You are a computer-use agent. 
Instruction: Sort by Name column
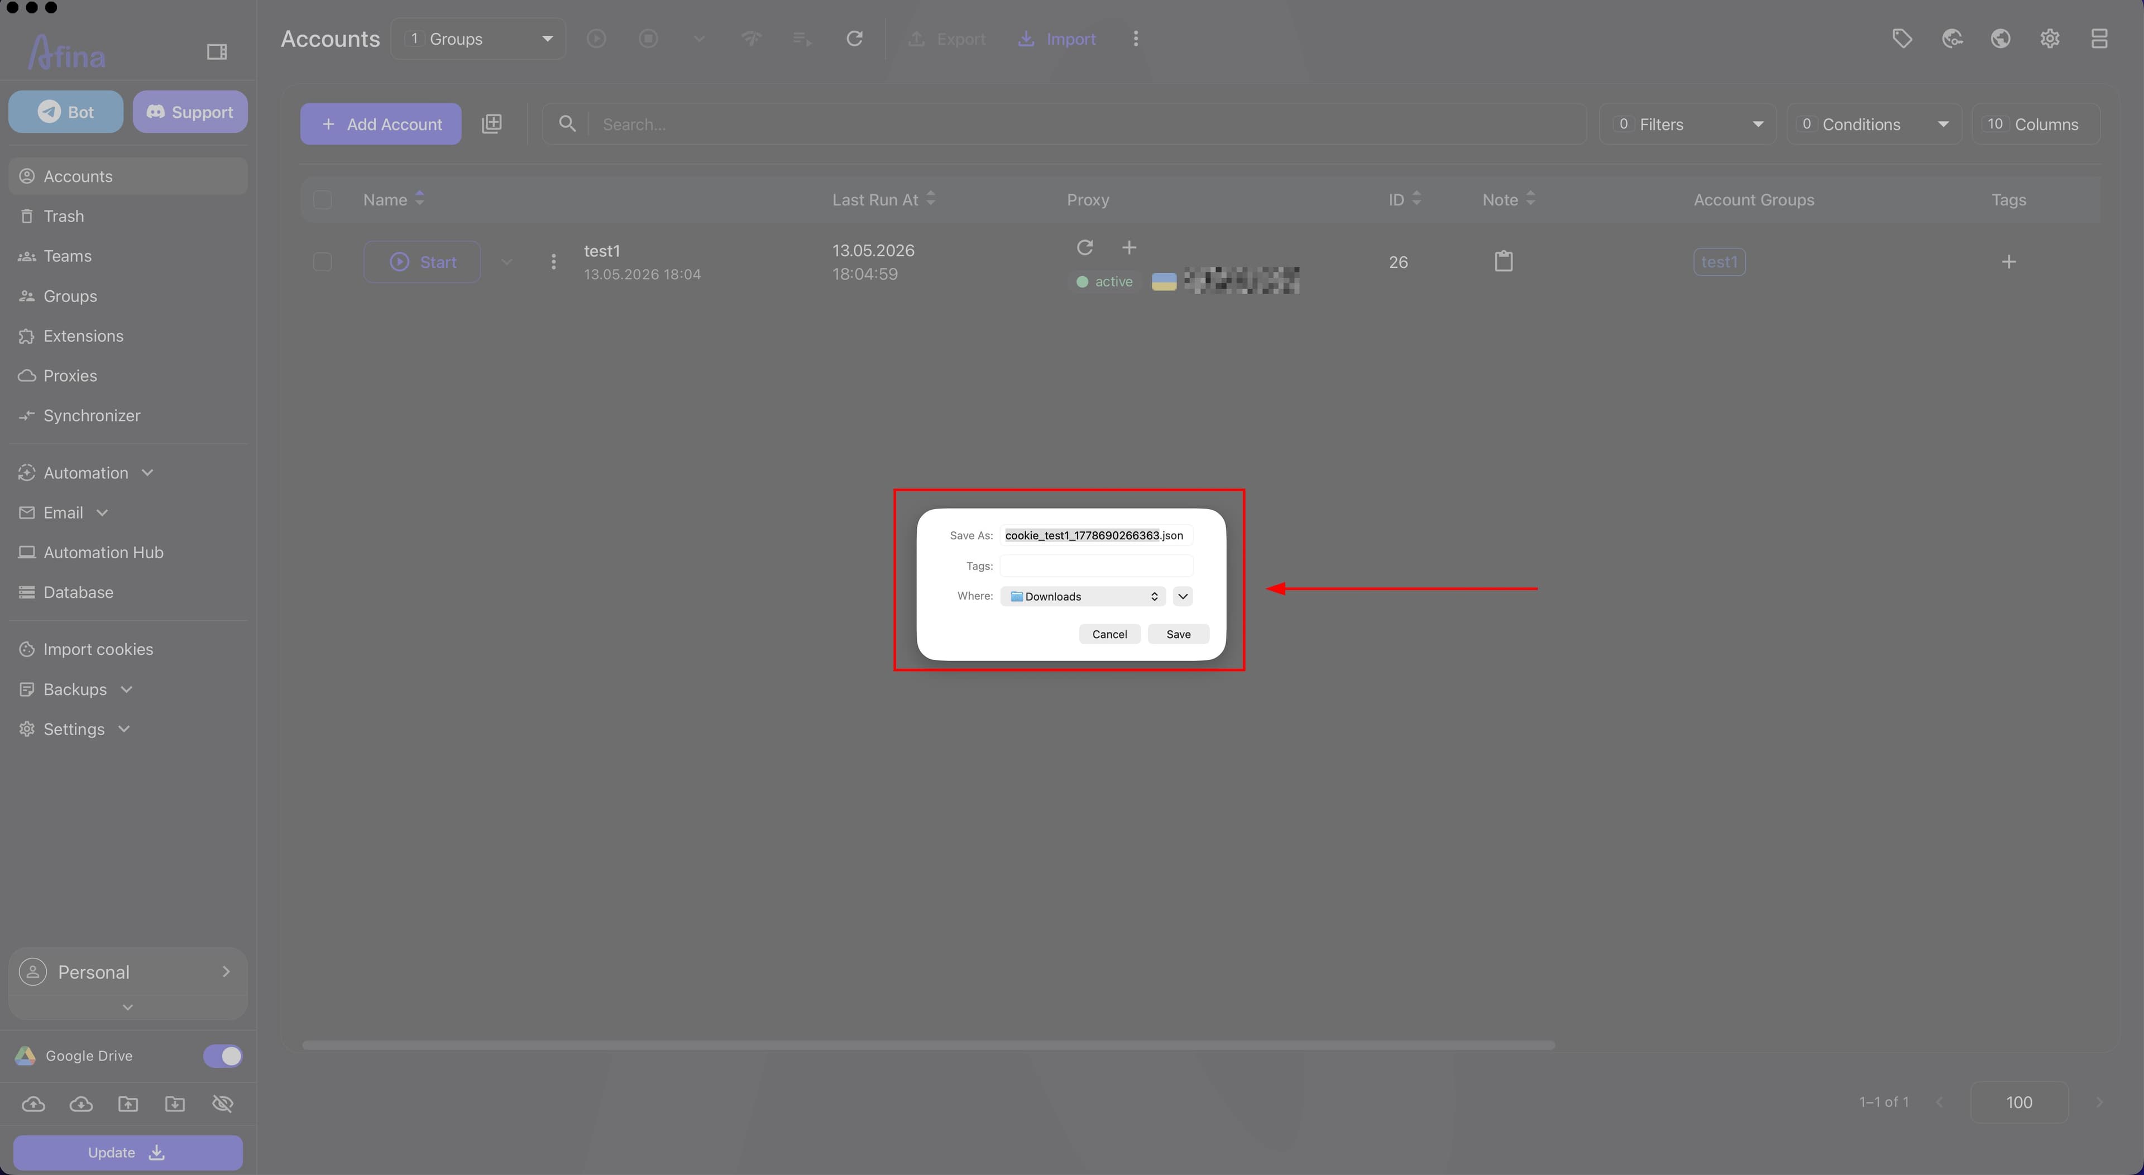(x=394, y=200)
